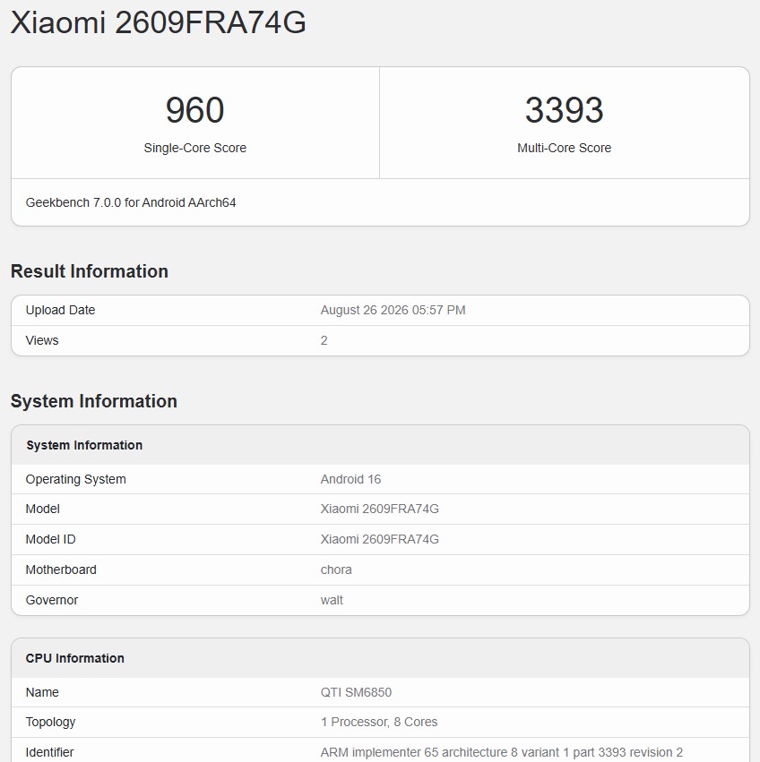Click the Upload Date row label
760x762 pixels.
pyautogui.click(x=60, y=310)
